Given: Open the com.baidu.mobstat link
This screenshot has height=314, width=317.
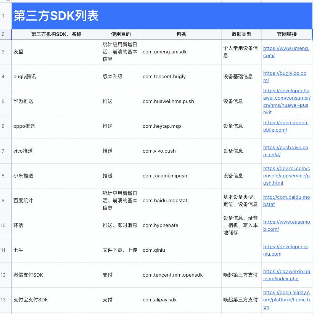Looking at the screenshot, I should tap(286, 201).
